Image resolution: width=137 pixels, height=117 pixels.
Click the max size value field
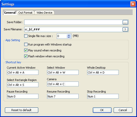62,36
